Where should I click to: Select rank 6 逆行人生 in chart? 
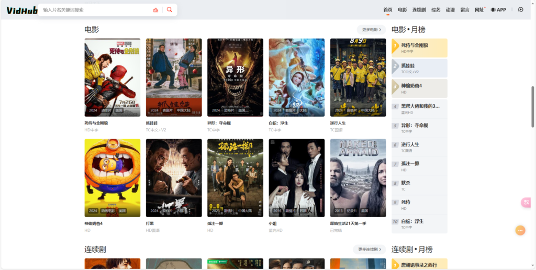click(419, 148)
